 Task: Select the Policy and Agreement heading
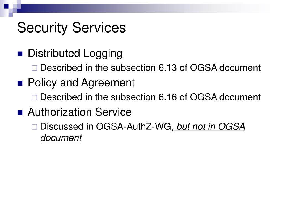tap(81, 83)
